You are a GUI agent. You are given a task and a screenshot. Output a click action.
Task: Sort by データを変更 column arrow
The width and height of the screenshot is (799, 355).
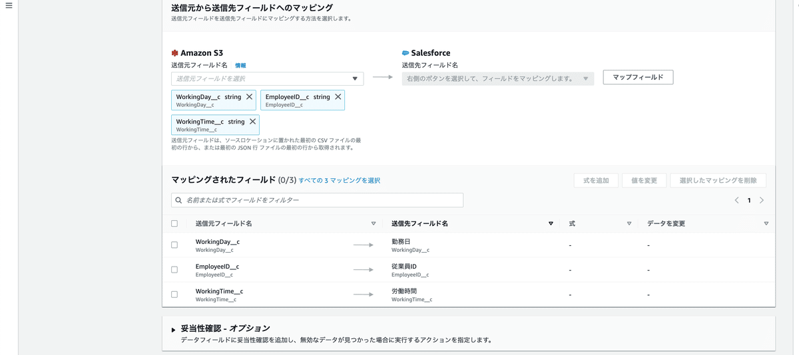[766, 223]
